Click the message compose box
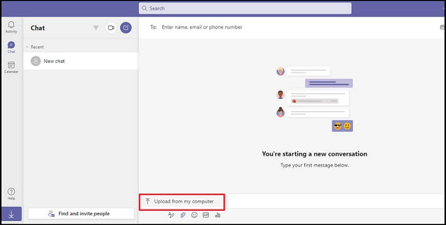446x225 pixels. click(x=337, y=202)
